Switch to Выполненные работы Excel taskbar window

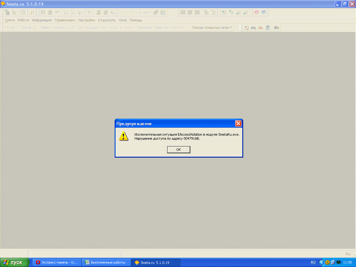[106, 262]
